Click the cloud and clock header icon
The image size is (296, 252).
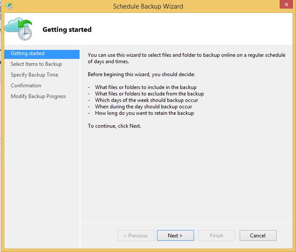point(18,29)
